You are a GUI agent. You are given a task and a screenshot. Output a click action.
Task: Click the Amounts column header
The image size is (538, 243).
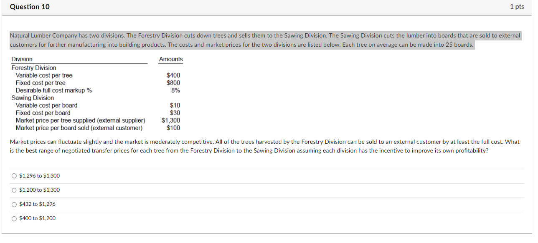tap(170, 59)
